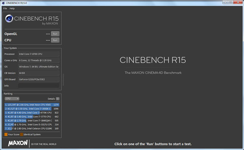Open the File menu
The width and height of the screenshot is (244, 150).
pos(5,9)
